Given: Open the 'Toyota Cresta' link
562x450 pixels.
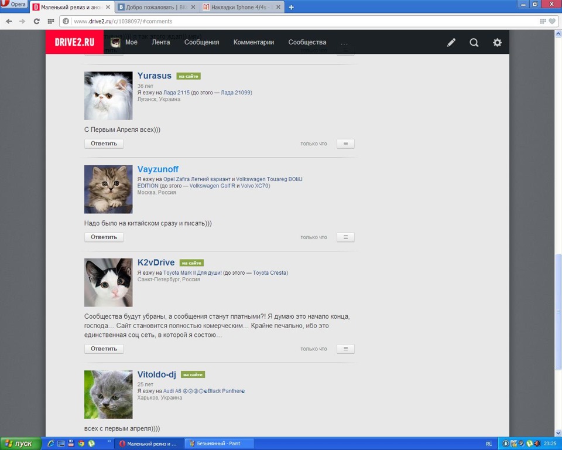Looking at the screenshot, I should 270,272.
